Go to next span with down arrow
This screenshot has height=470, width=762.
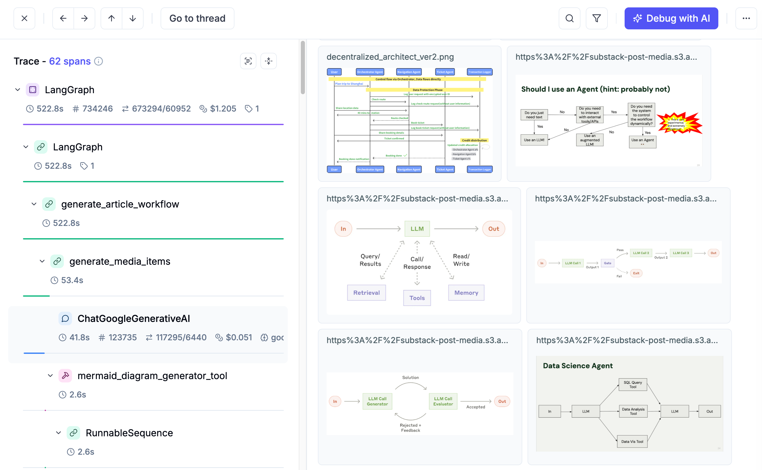click(133, 18)
